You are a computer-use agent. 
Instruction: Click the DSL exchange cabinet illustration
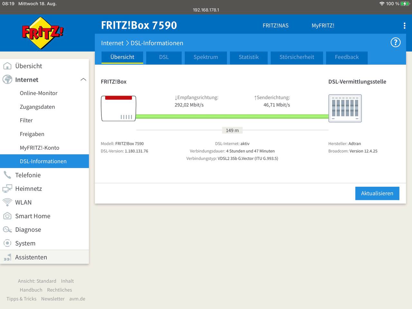345,108
